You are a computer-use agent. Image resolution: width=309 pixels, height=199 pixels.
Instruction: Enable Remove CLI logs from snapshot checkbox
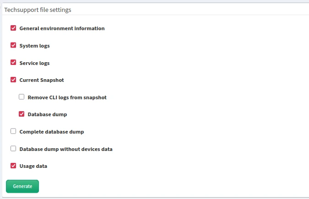tap(22, 97)
